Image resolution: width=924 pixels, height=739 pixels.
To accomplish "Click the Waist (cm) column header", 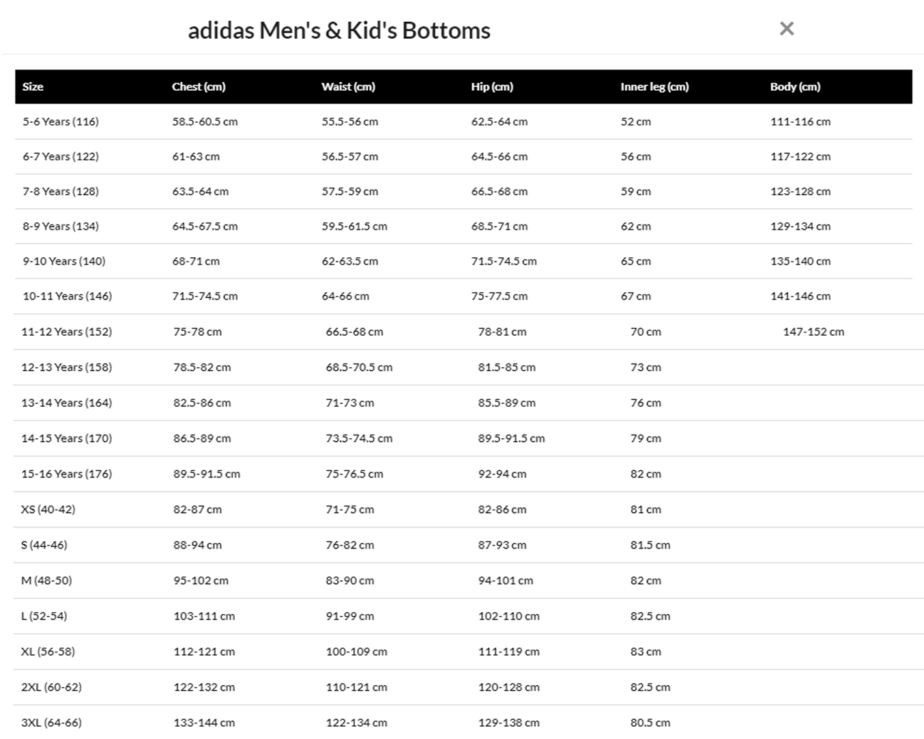I will click(348, 87).
